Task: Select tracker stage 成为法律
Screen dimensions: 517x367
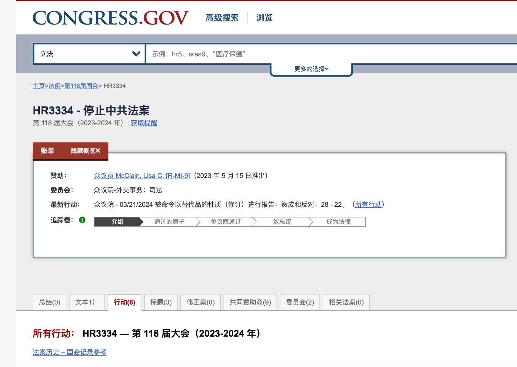Action: click(338, 222)
